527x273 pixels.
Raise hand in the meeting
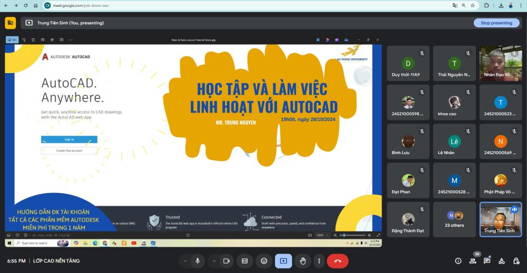click(303, 261)
